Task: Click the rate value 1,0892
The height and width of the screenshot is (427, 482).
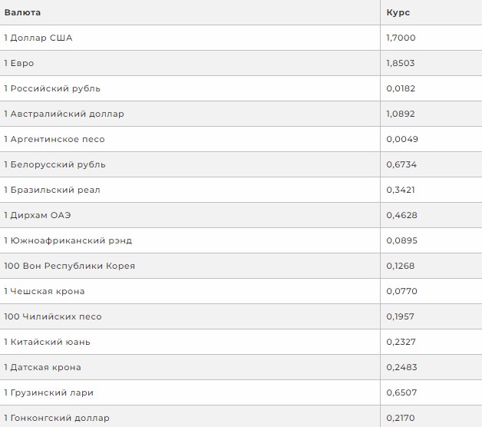Action: click(x=401, y=114)
